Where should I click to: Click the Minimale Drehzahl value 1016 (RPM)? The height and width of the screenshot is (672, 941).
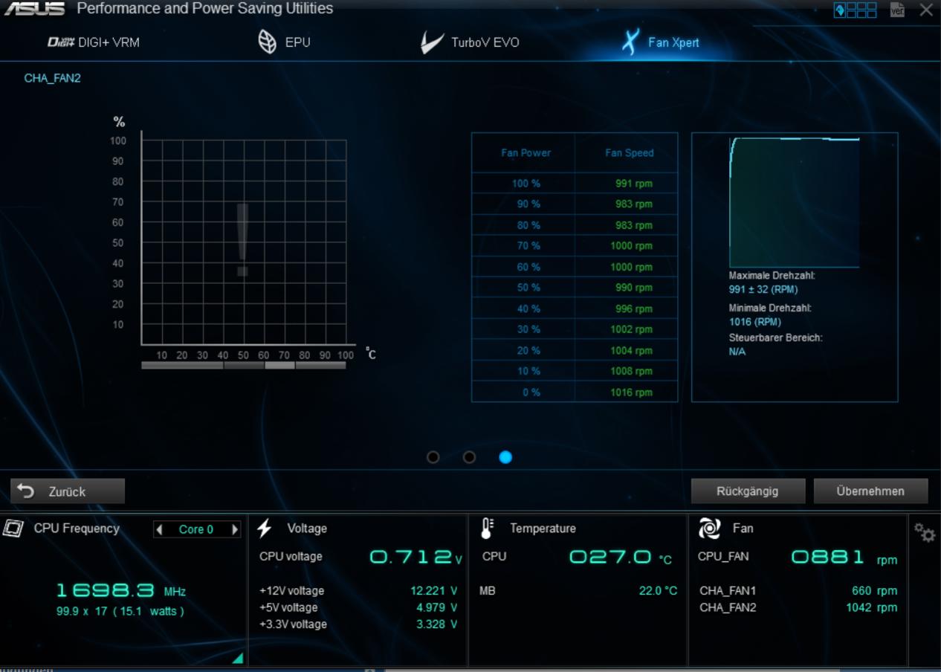755,322
